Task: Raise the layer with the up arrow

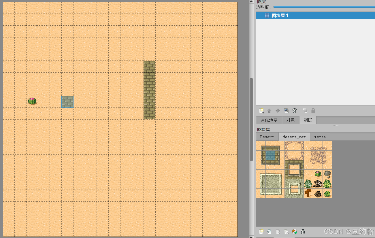Action: click(x=270, y=111)
